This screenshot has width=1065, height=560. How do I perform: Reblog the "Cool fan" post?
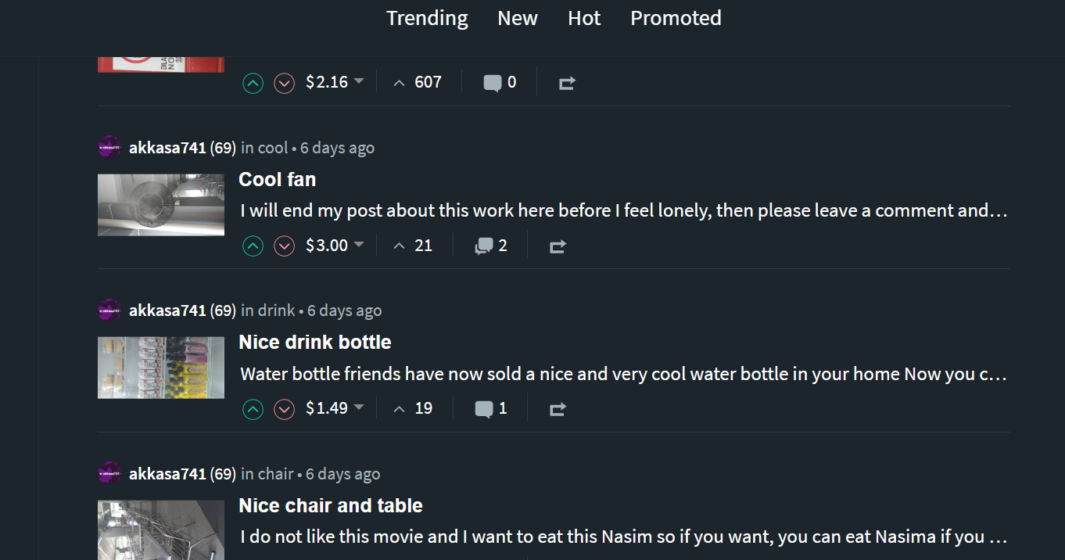[558, 246]
